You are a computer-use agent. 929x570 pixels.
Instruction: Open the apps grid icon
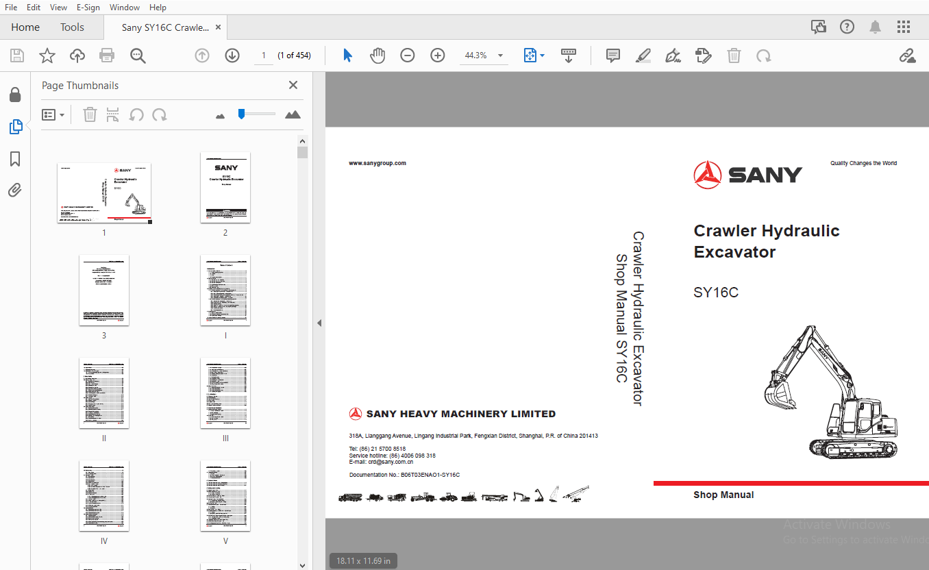coord(904,27)
